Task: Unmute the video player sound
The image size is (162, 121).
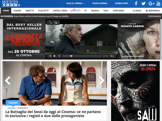Action: pyautogui.click(x=112, y=56)
